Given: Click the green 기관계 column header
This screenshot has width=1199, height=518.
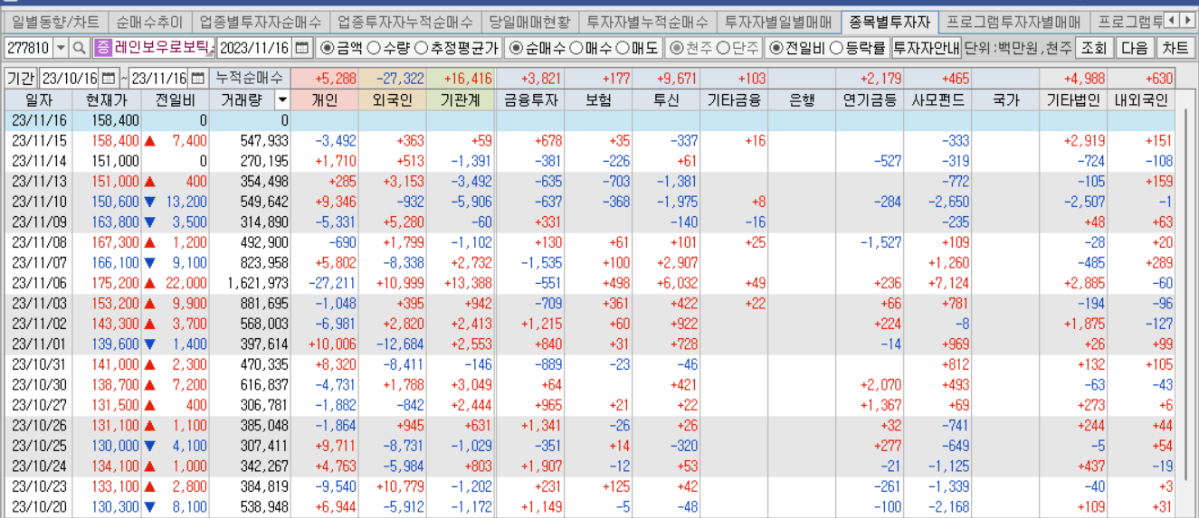Looking at the screenshot, I should coord(461,100).
